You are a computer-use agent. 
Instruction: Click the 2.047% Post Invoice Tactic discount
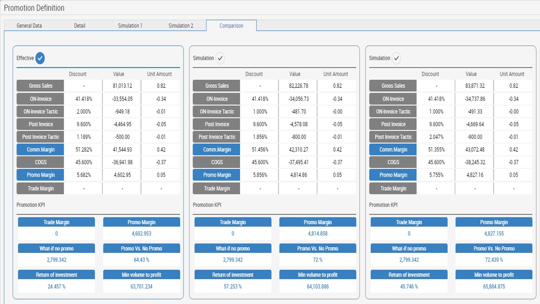436,137
